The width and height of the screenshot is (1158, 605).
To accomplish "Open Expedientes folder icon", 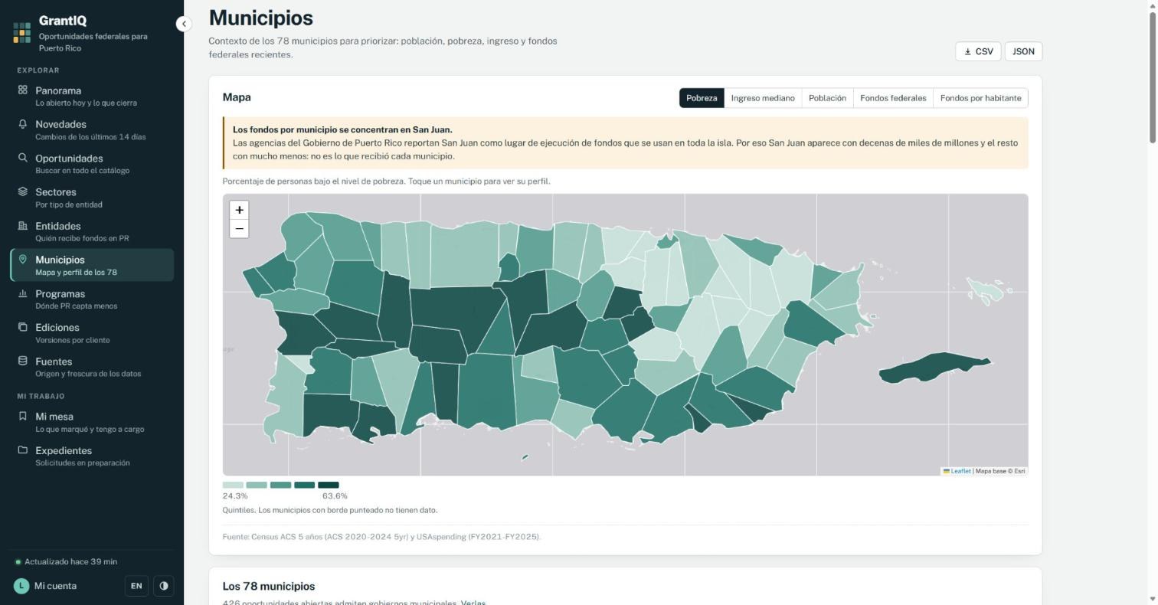I will tap(23, 450).
